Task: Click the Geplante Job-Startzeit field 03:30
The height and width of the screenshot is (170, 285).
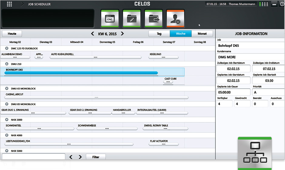Action: (x=268, y=80)
